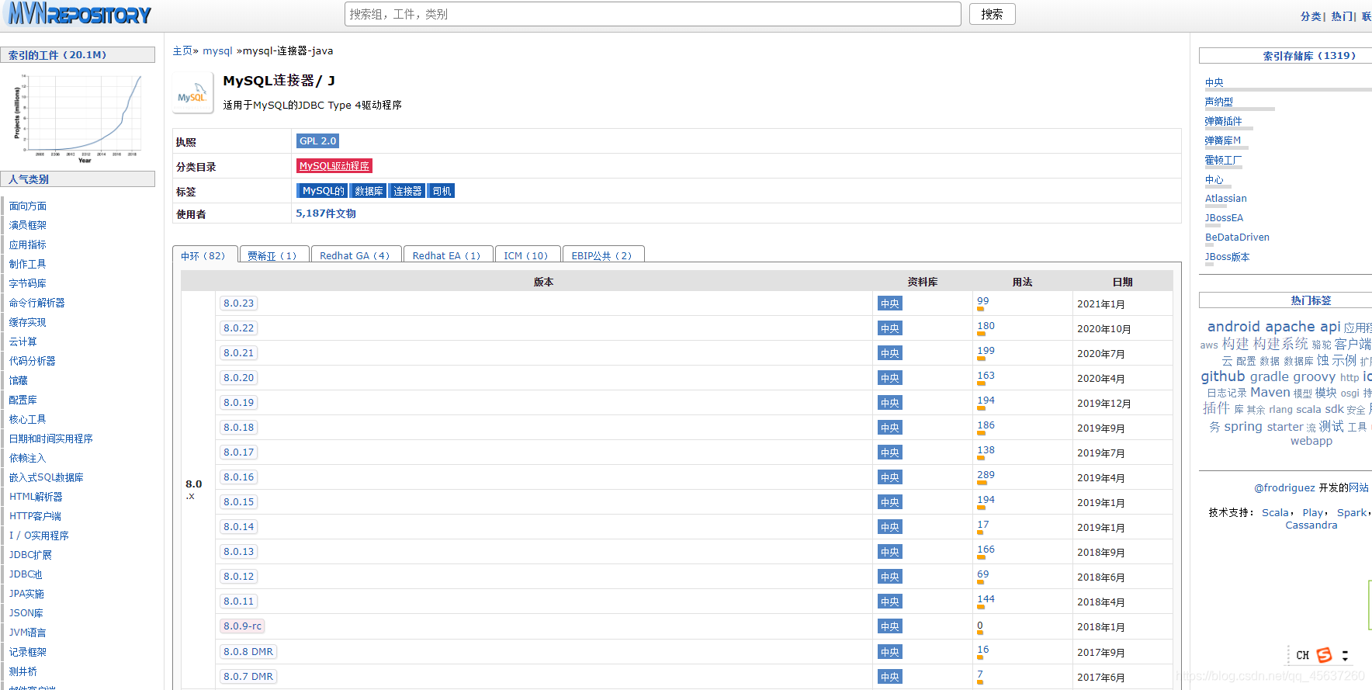Click the MySQL artifact logo image
1372x690 pixels.
(x=192, y=93)
